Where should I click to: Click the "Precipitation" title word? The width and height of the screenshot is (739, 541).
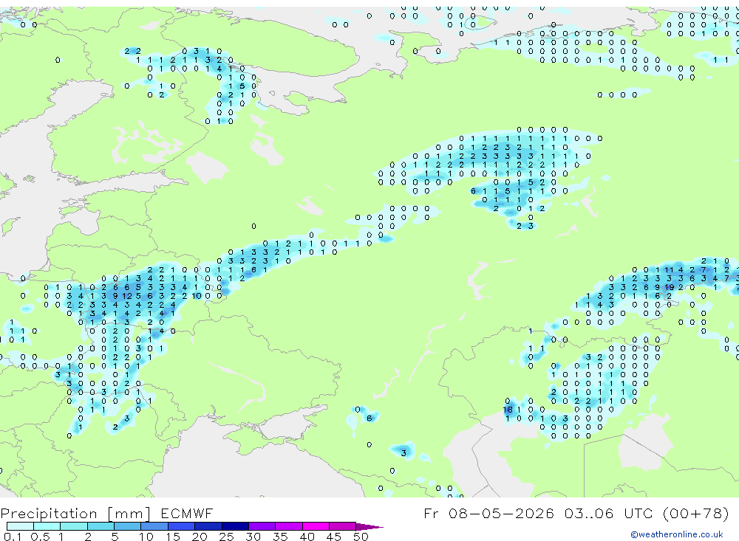coord(49,514)
